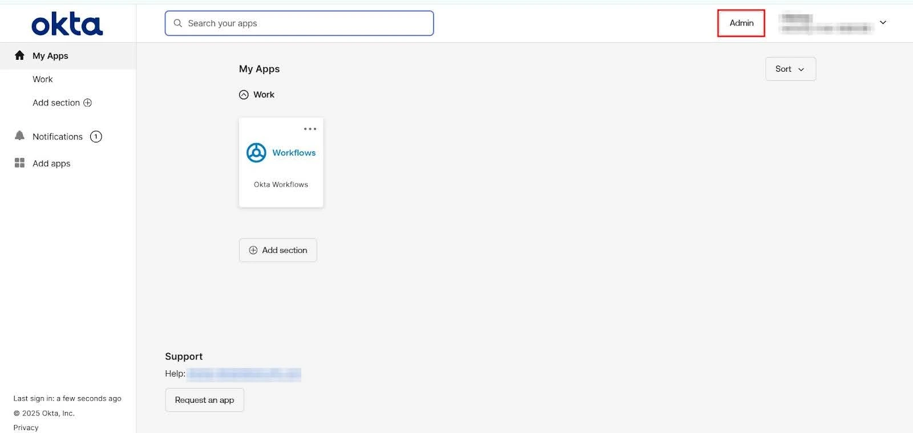Click the Request an app button

tap(204, 400)
